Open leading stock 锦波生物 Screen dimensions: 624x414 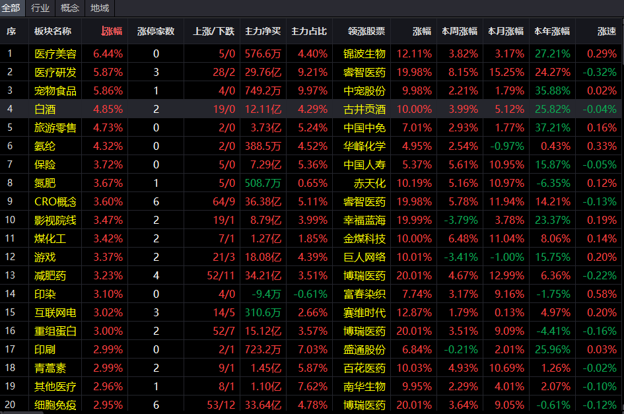[364, 53]
